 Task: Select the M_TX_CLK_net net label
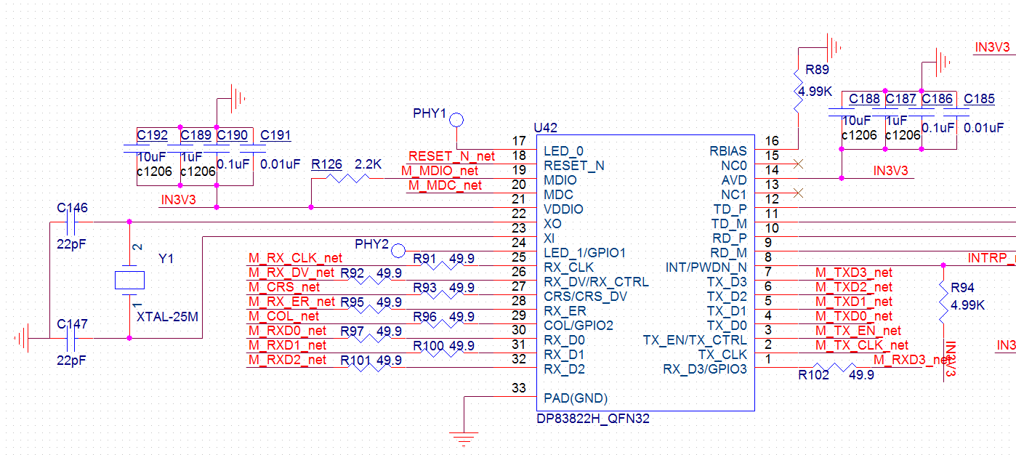tap(862, 345)
